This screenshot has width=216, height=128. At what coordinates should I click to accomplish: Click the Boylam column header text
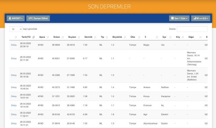coord(72,37)
